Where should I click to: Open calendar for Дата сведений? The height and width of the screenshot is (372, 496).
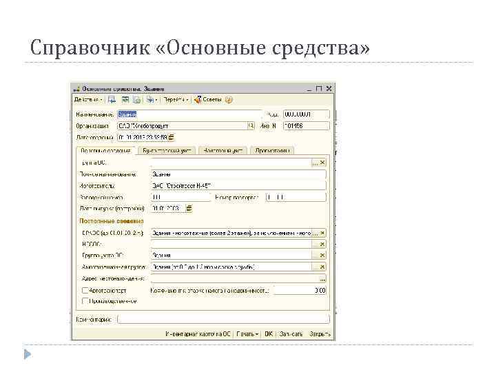pyautogui.click(x=172, y=137)
